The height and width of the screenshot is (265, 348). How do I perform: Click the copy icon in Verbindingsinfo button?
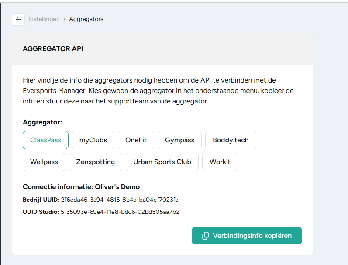pyautogui.click(x=206, y=236)
